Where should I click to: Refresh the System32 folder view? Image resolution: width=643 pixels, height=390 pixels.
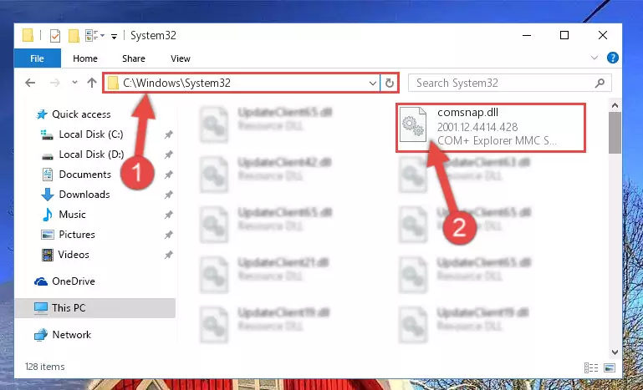[389, 84]
